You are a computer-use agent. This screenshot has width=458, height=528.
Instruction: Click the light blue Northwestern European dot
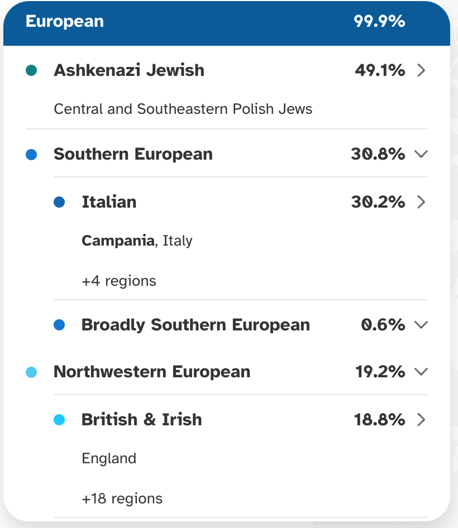click(x=31, y=372)
